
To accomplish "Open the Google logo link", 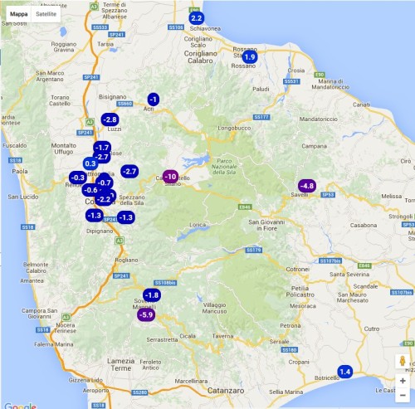I will [x=20, y=406].
